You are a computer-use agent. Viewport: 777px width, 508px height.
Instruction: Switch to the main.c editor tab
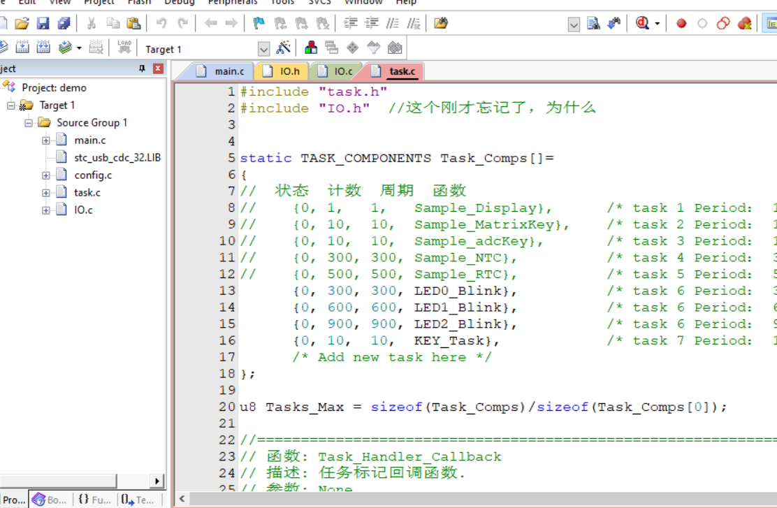click(221, 71)
